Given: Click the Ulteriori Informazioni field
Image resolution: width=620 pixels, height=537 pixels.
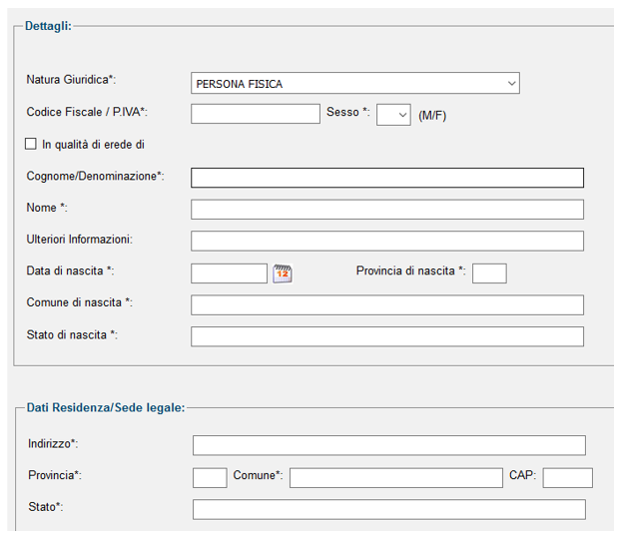Looking at the screenshot, I should (387, 242).
